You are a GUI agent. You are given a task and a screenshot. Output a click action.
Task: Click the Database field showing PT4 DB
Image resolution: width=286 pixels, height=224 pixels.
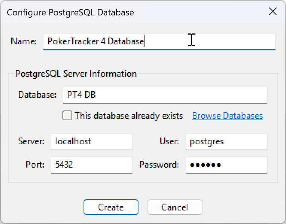coord(165,95)
